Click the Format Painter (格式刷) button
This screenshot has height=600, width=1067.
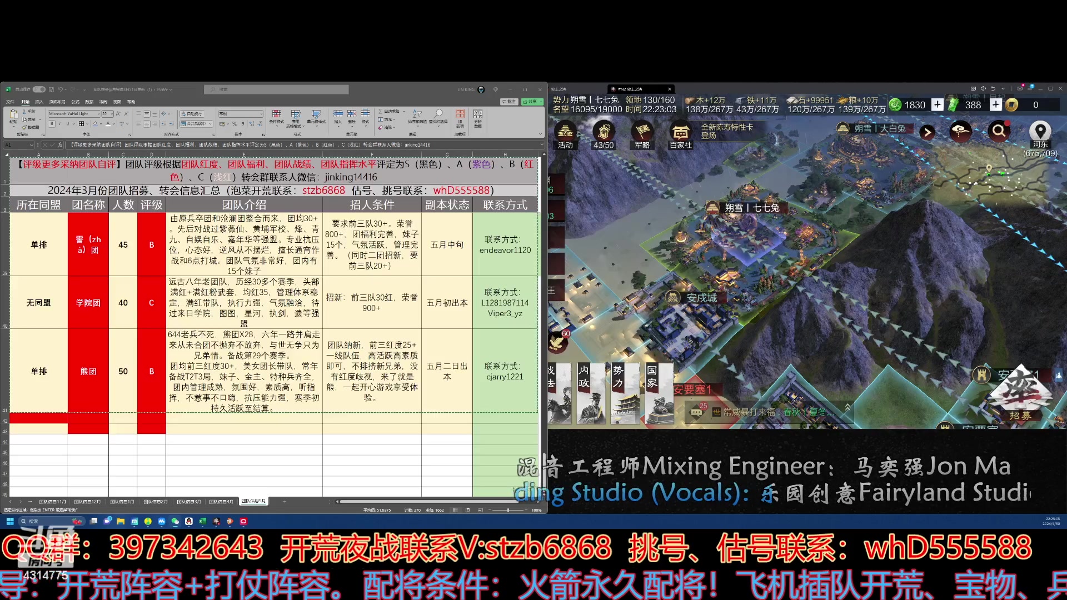coord(30,127)
